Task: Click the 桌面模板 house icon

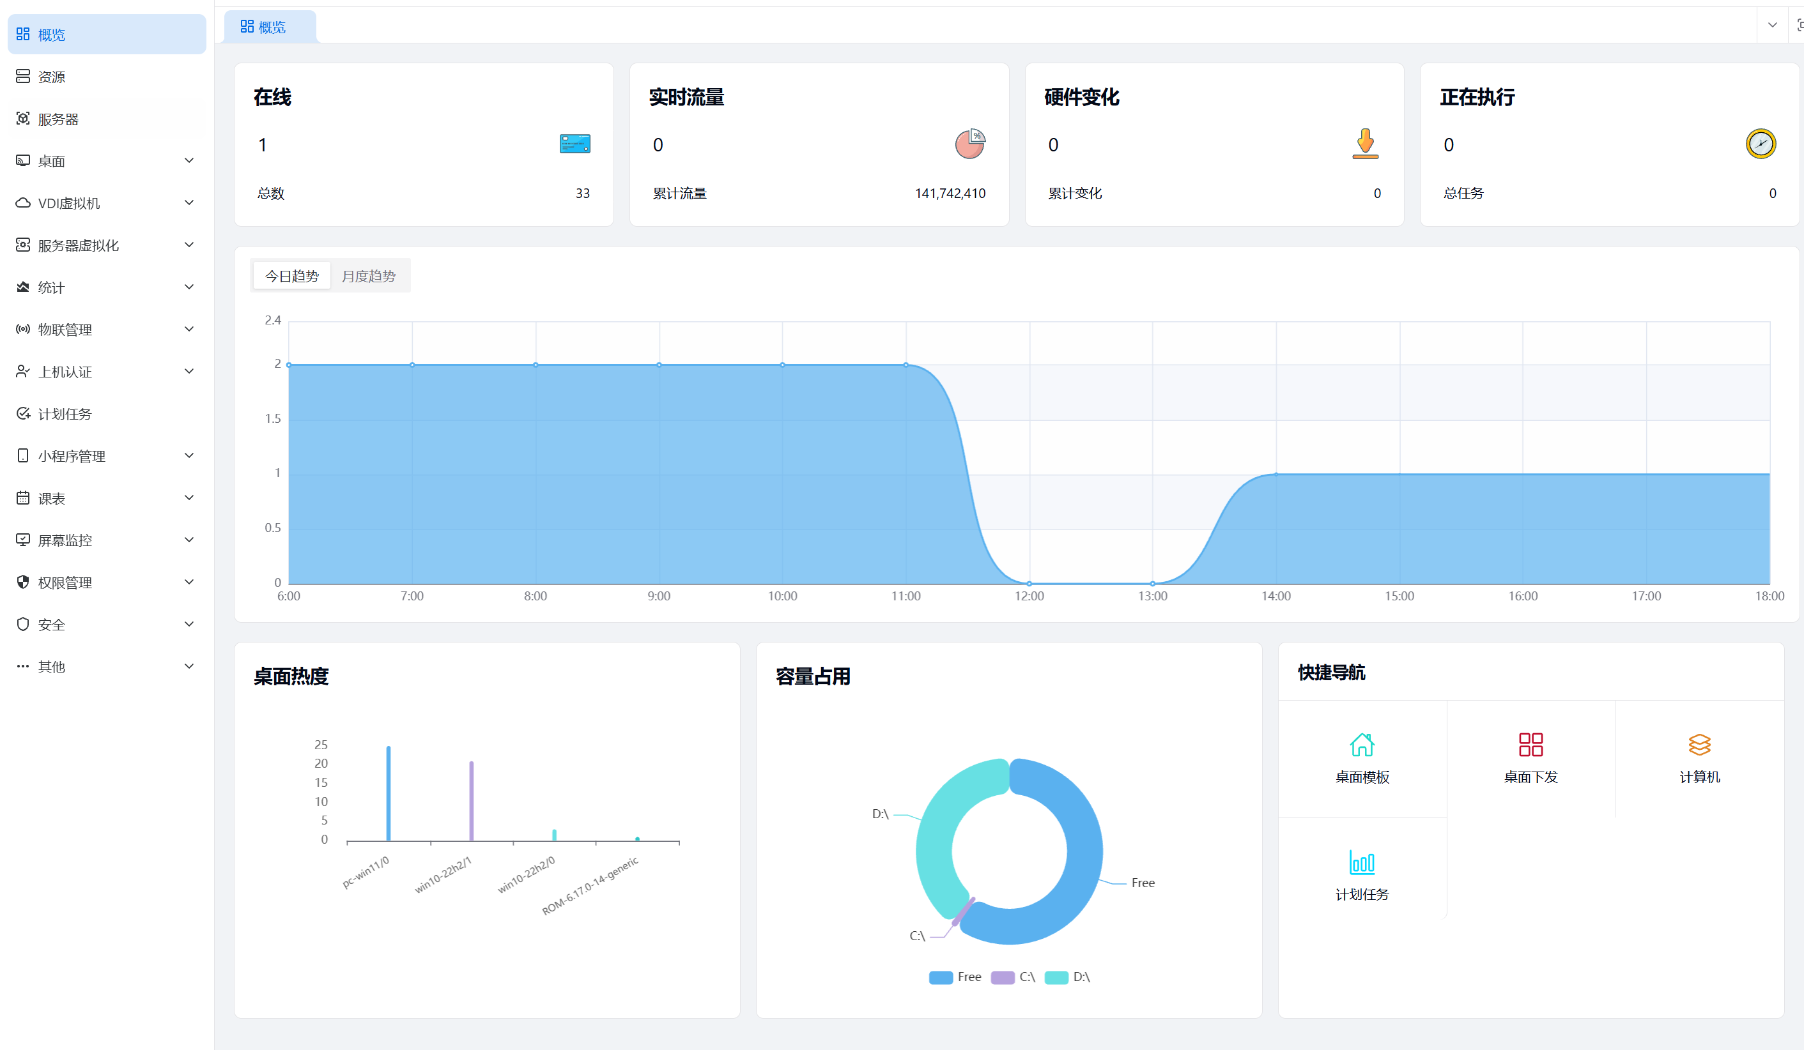Action: 1362,745
